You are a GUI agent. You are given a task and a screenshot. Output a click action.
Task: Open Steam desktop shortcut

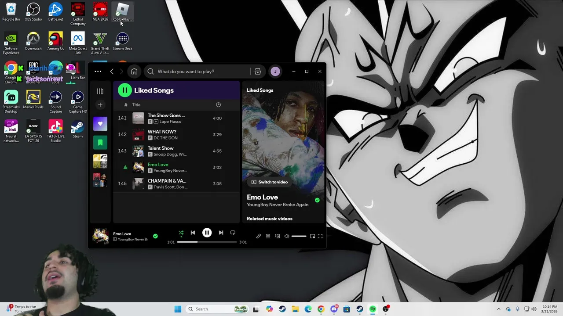78,129
